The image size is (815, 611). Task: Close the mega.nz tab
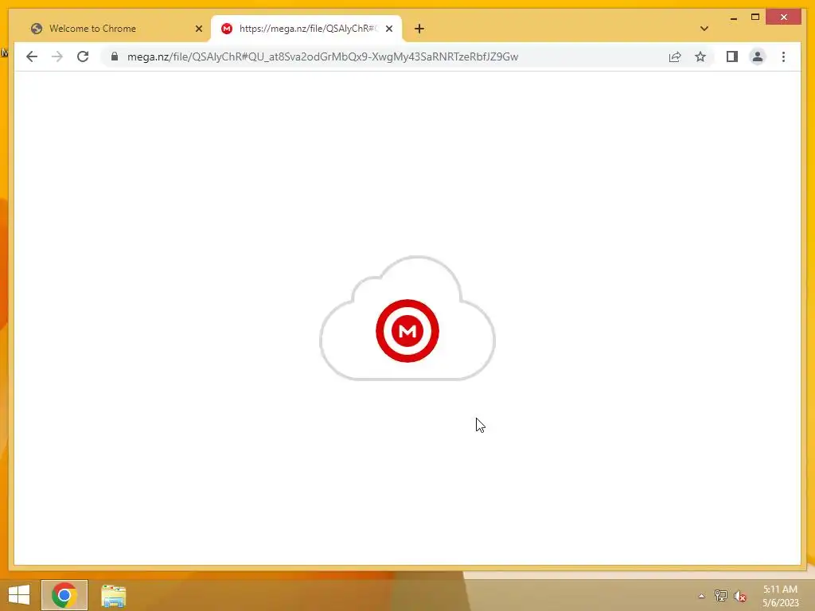click(388, 29)
